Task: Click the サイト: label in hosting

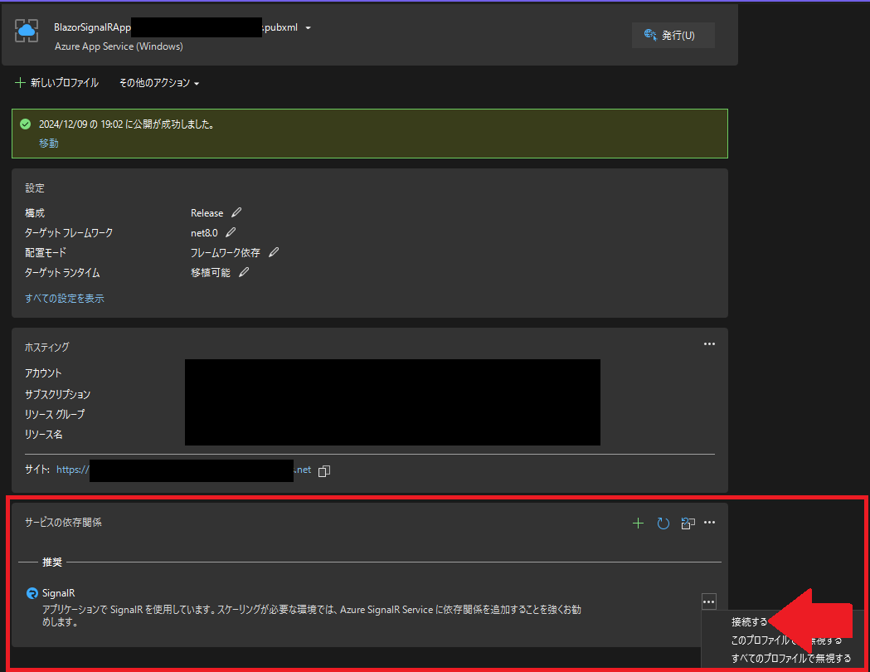Action: 37,470
